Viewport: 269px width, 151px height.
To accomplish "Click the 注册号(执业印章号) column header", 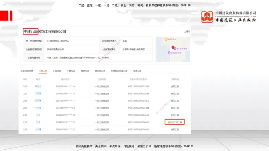I will point(138,79).
